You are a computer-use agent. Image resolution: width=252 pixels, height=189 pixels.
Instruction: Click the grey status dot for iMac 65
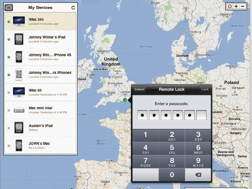(9, 92)
